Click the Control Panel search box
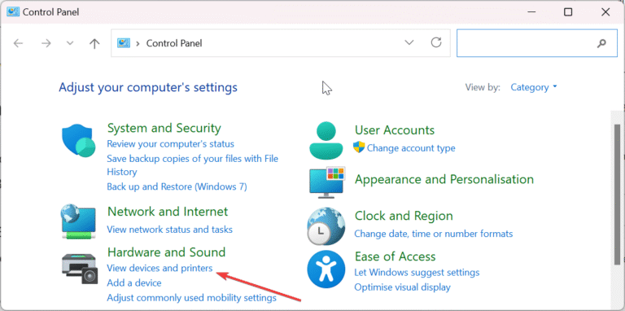The width and height of the screenshot is (625, 311). (x=537, y=43)
